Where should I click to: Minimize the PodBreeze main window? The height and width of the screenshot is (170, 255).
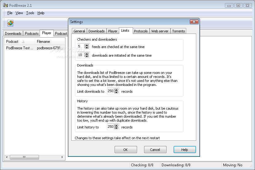click(229, 6)
